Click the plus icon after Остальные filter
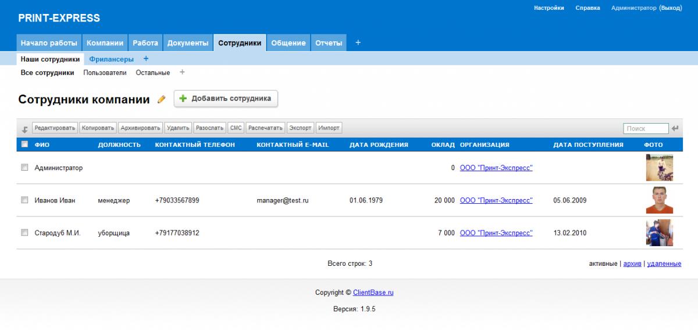The height and width of the screenshot is (332, 698). pyautogui.click(x=182, y=73)
